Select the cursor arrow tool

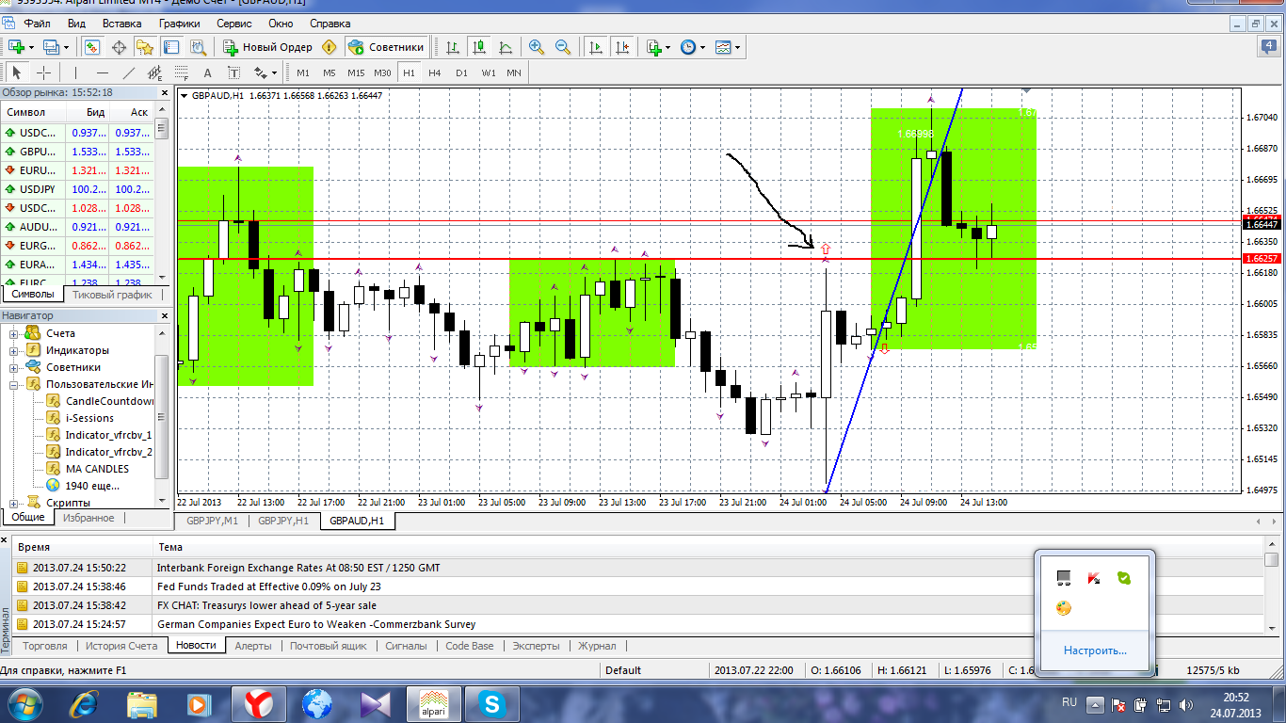click(x=16, y=72)
